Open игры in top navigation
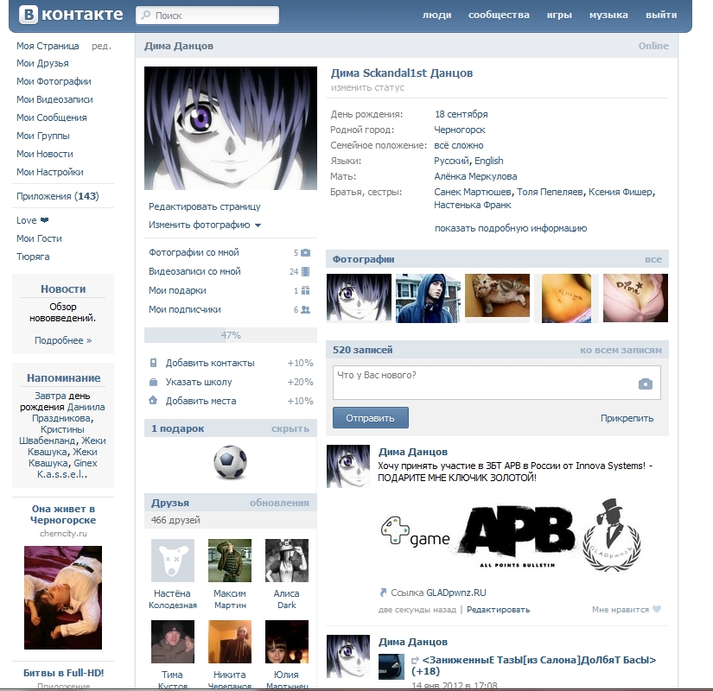 click(x=559, y=15)
